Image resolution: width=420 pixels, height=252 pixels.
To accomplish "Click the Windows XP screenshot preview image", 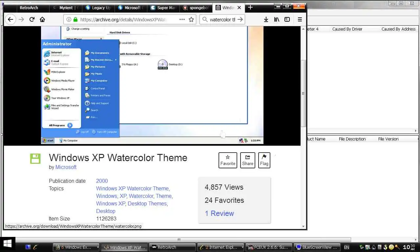I will 152,85.
